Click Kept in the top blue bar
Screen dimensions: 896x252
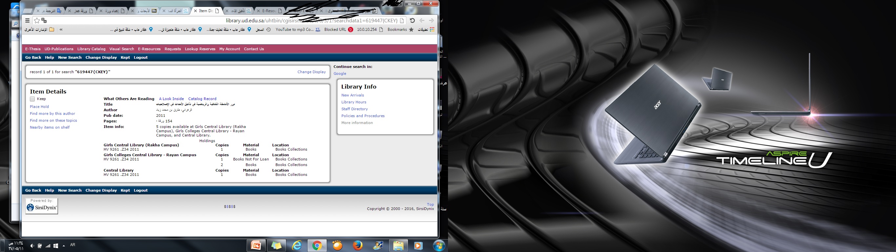125,57
